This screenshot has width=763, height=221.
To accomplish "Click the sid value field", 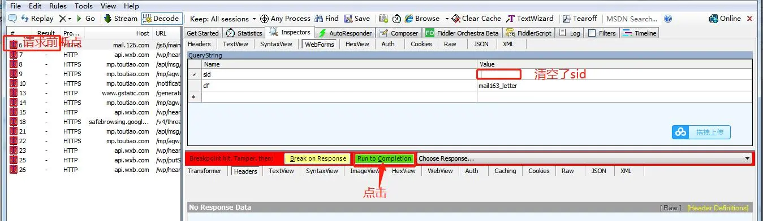I will tap(615, 74).
